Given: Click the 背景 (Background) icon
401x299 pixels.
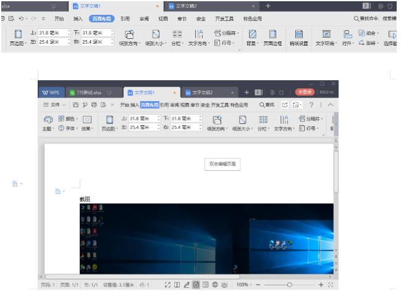Looking at the screenshot, I should click(x=251, y=35).
